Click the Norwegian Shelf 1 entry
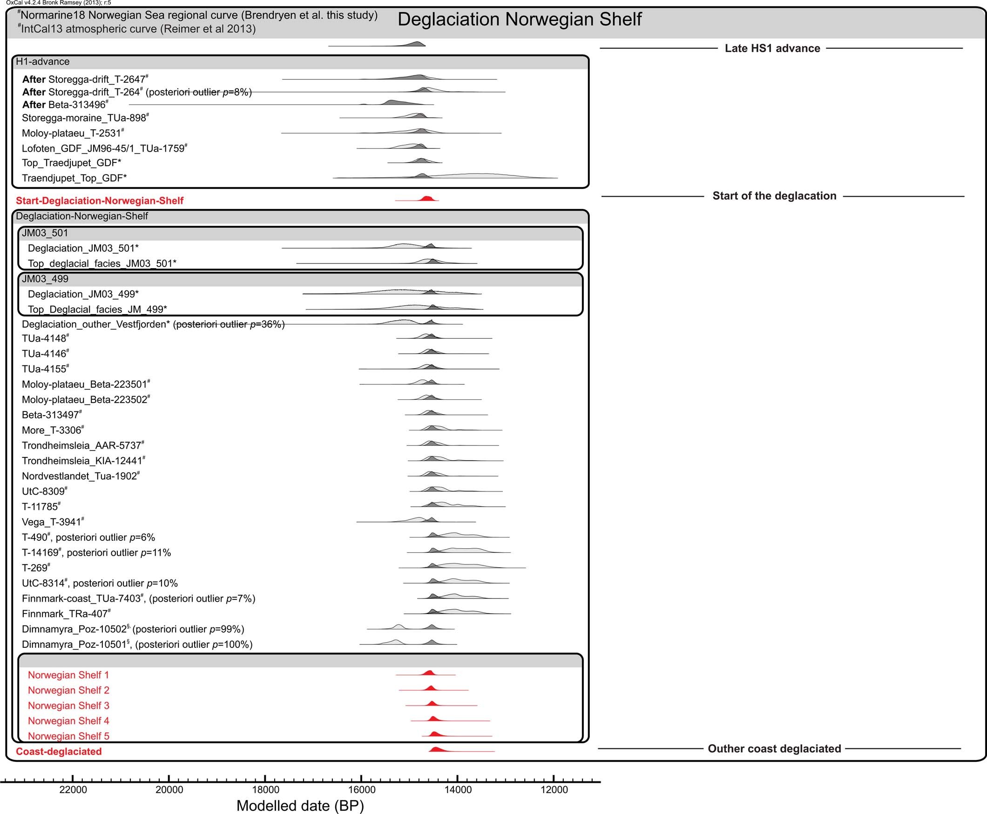Viewport: 987px width, 814px height. (68, 675)
